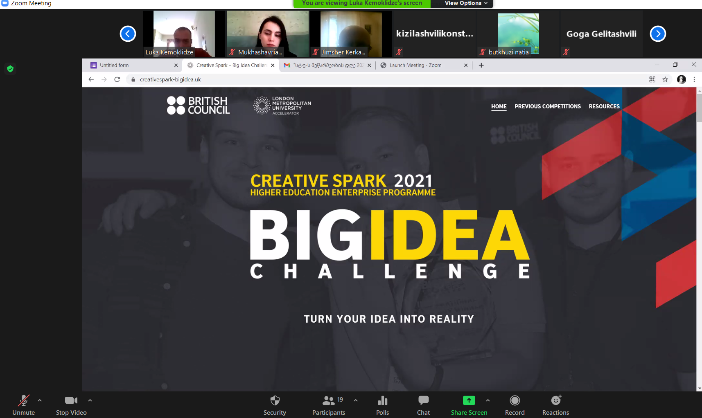Close the shared browser window
This screenshot has width=702, height=418.
coord(694,64)
